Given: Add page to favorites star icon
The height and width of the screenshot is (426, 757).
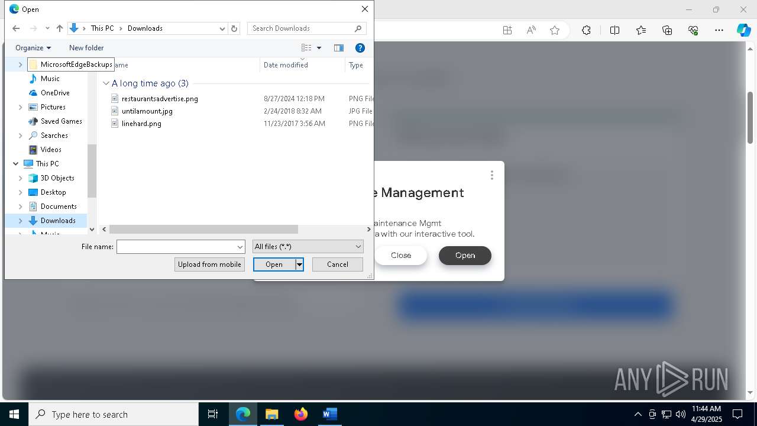Looking at the screenshot, I should pos(555,30).
